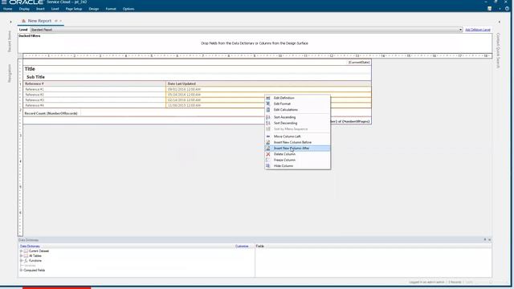Open the Design ribbon tab
Viewport: 514px width, 289px height.
point(94,9)
